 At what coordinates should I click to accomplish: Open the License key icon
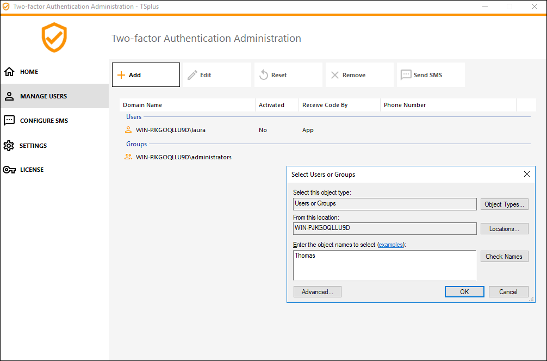9,170
